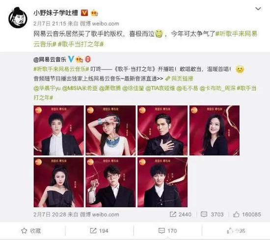Click the orange V verified badge
The image size is (270, 240).
pos(84,13)
